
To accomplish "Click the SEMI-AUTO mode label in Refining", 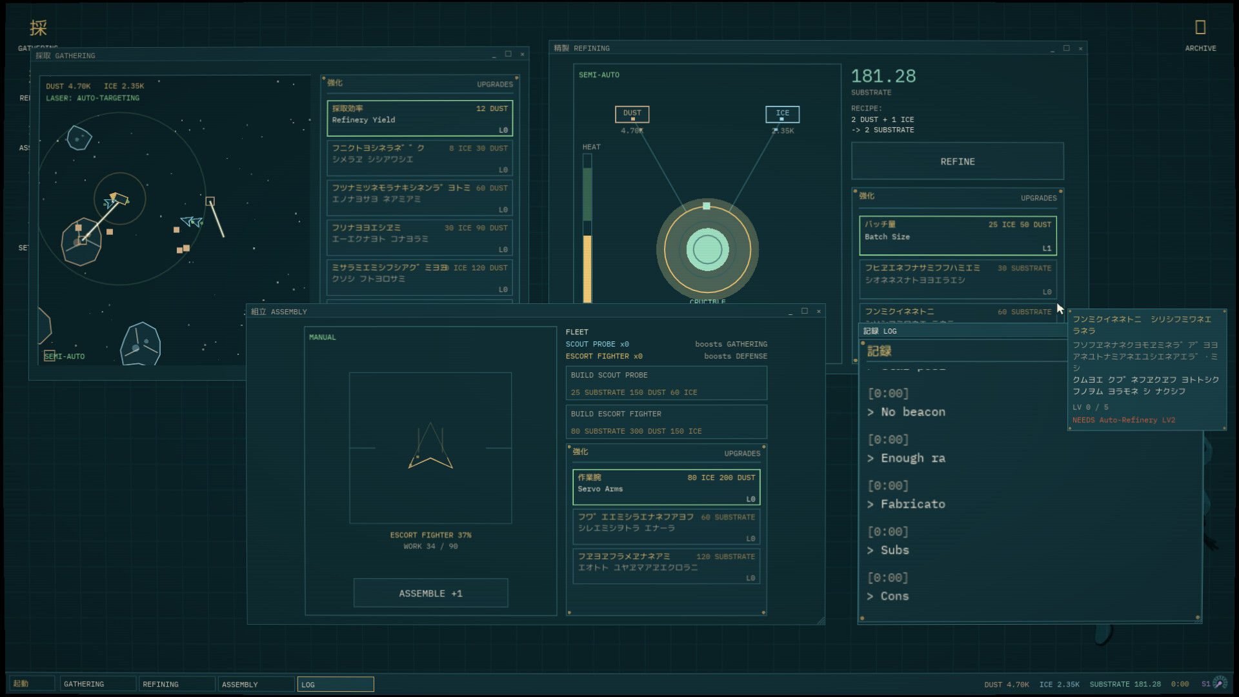I will (x=599, y=75).
